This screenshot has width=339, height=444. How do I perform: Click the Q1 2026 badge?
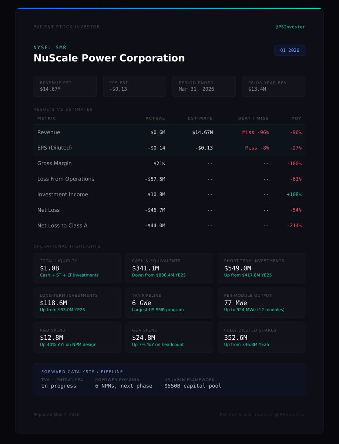click(289, 50)
